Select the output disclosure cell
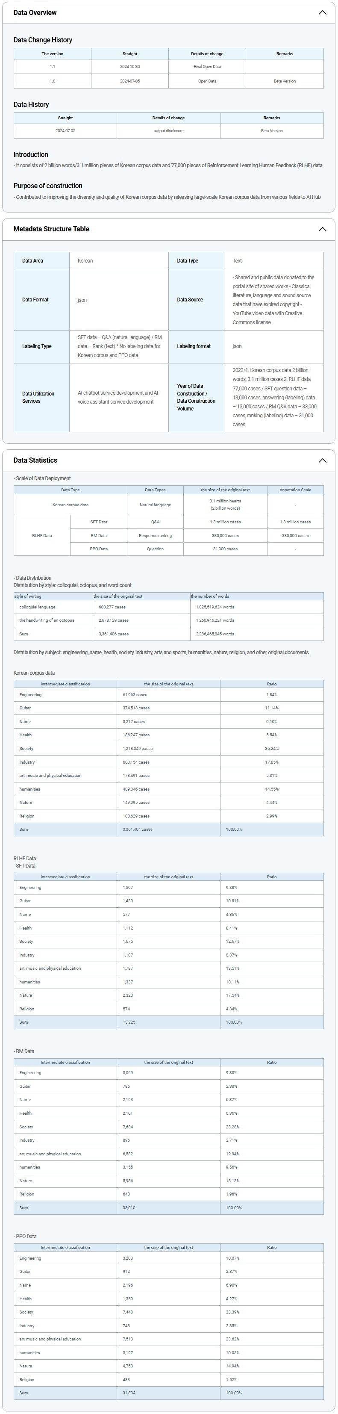 (x=168, y=131)
